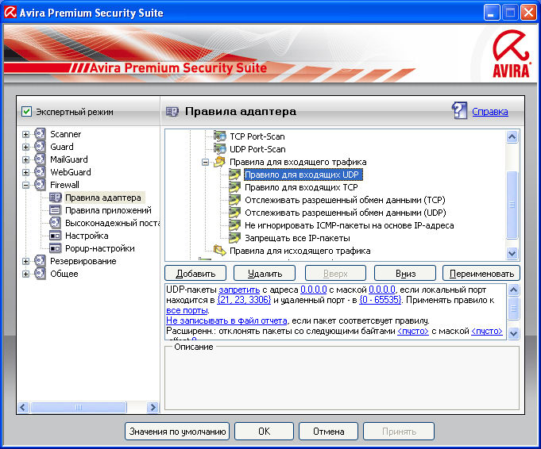
Task: Click the Настройка window icon
Action: coord(55,236)
